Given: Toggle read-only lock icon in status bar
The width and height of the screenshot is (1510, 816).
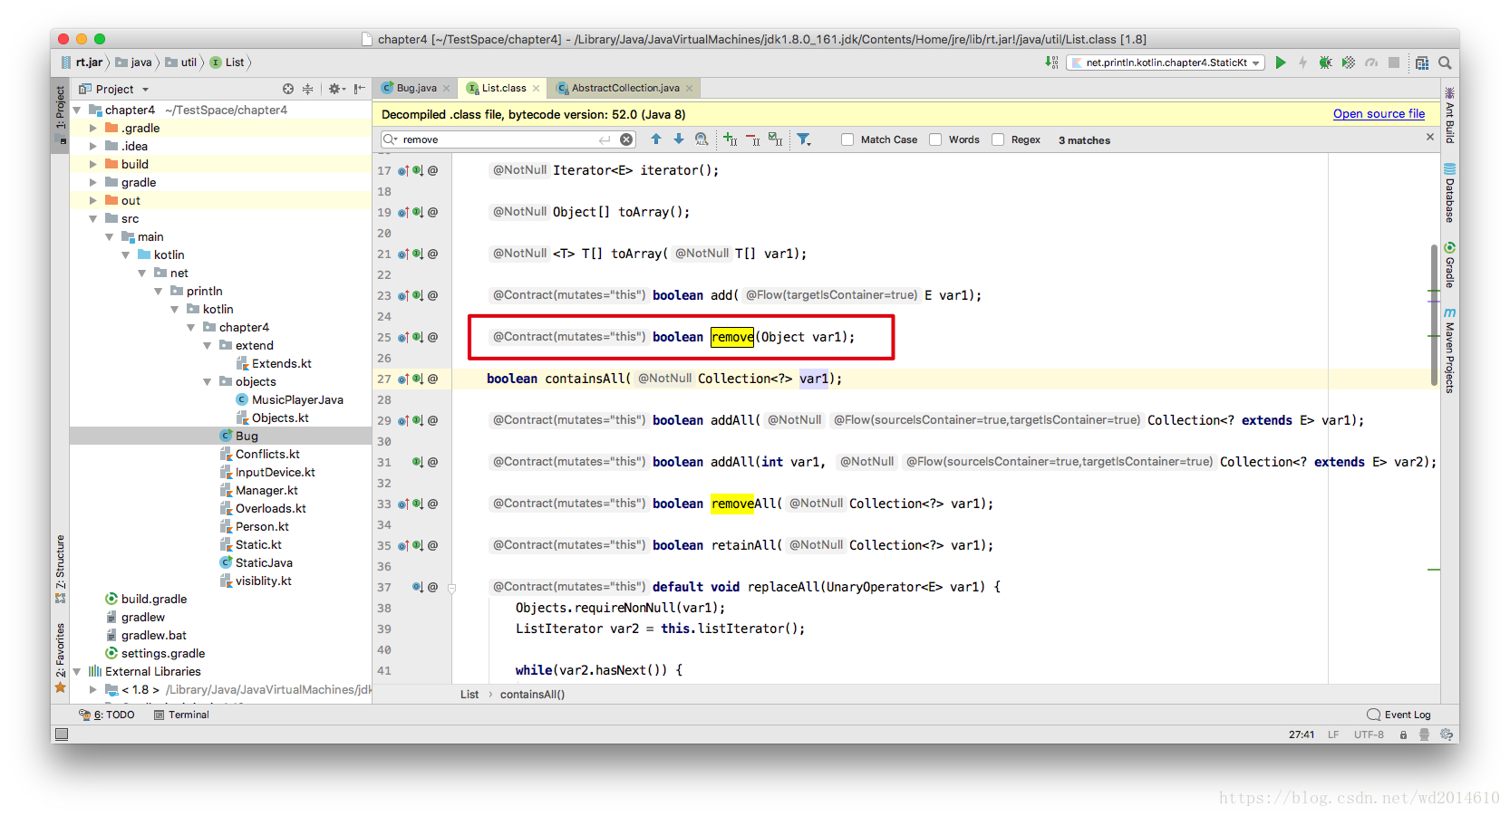Looking at the screenshot, I should point(1403,734).
